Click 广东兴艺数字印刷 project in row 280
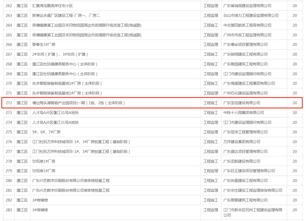Screen dimensions: 307x221 click(71, 180)
